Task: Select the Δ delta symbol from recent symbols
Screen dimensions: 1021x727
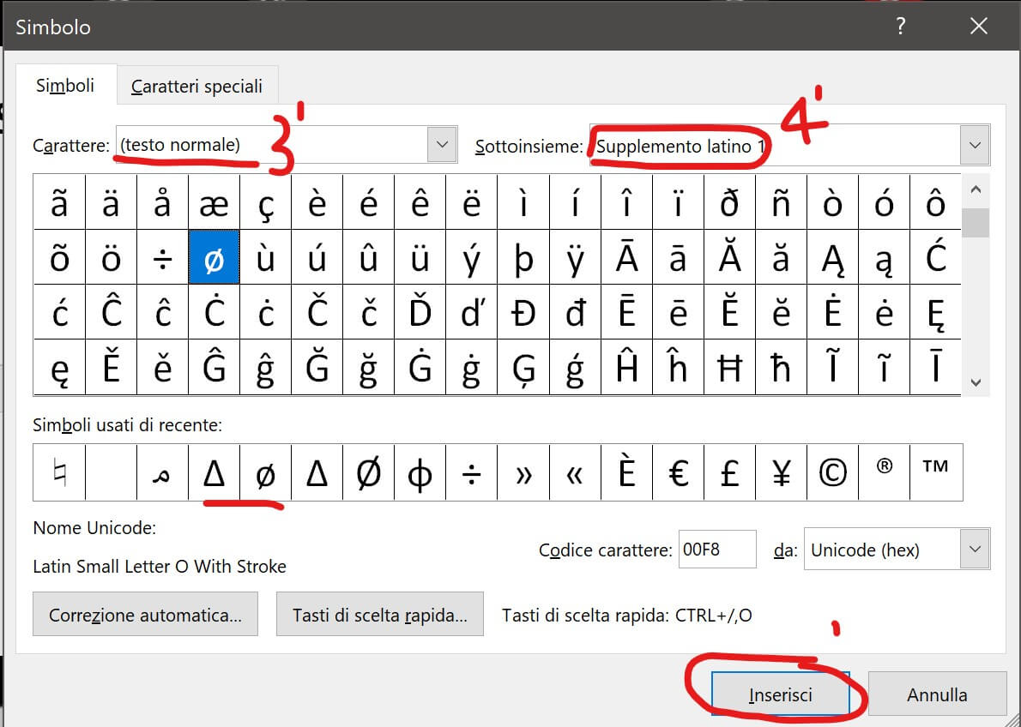Action: [x=214, y=472]
